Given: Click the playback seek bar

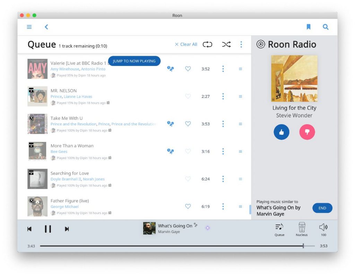Looking at the screenshot, I should (173, 246).
